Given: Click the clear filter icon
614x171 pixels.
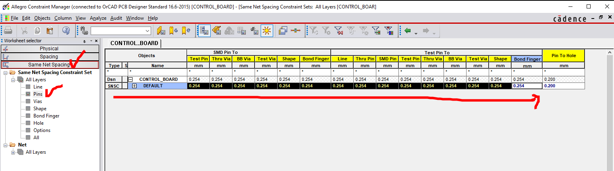Looking at the screenshot, I should coord(326,31).
